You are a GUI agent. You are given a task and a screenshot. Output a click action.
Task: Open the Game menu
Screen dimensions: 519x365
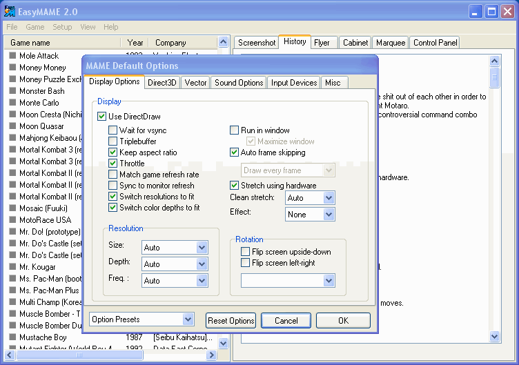35,27
